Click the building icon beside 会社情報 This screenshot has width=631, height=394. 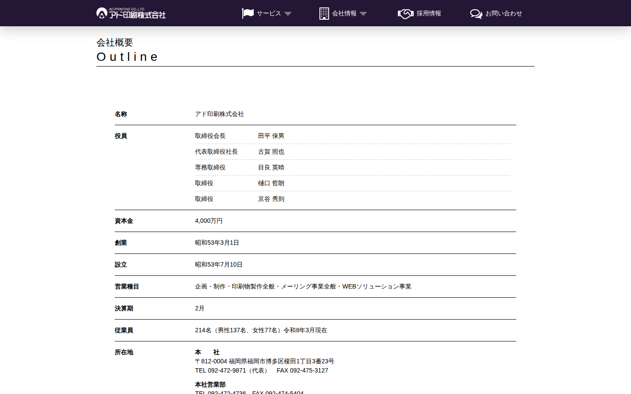324,14
